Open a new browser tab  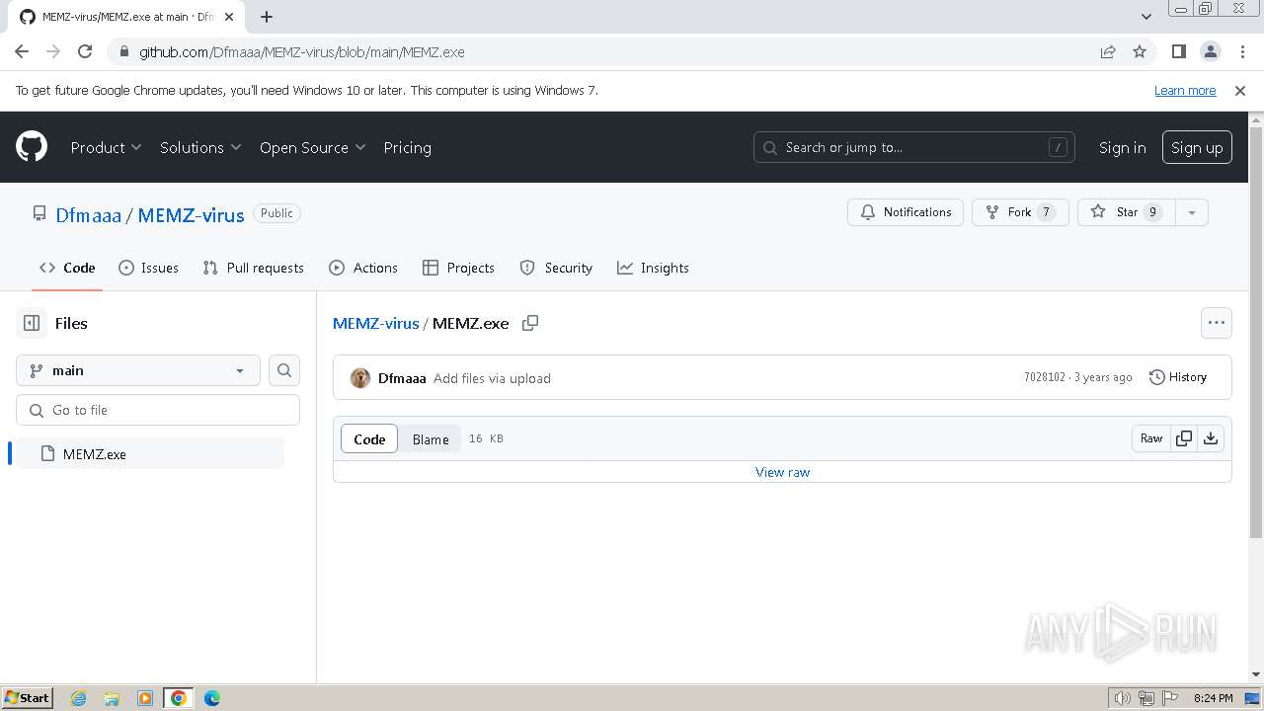[267, 16]
